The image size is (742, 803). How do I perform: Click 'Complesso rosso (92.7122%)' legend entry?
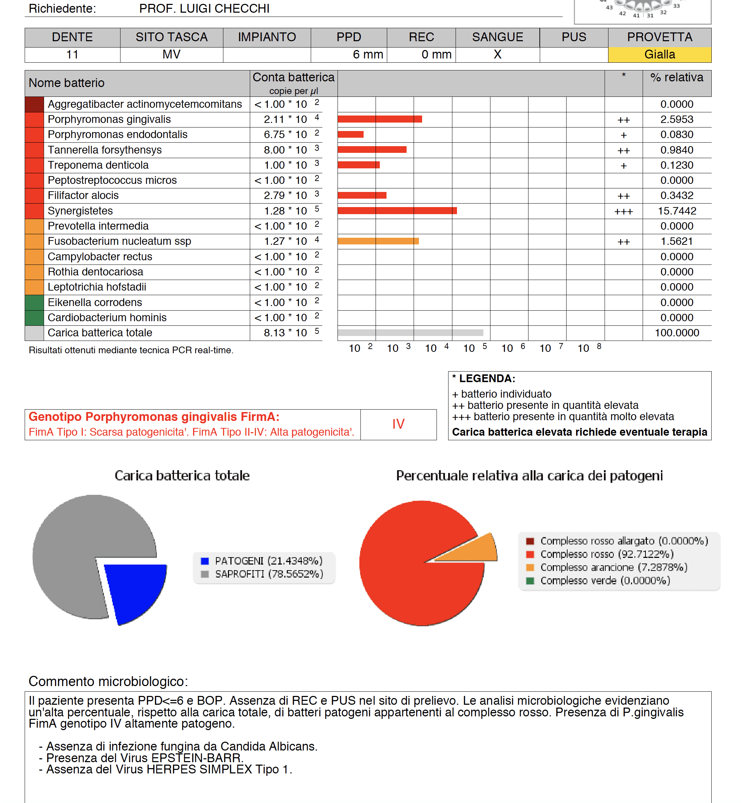click(600, 554)
